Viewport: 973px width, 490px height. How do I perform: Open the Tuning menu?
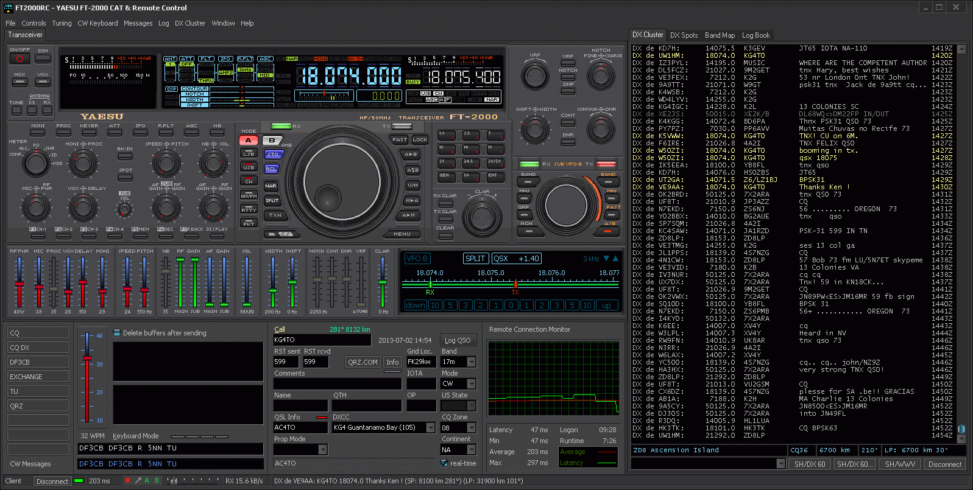(62, 23)
